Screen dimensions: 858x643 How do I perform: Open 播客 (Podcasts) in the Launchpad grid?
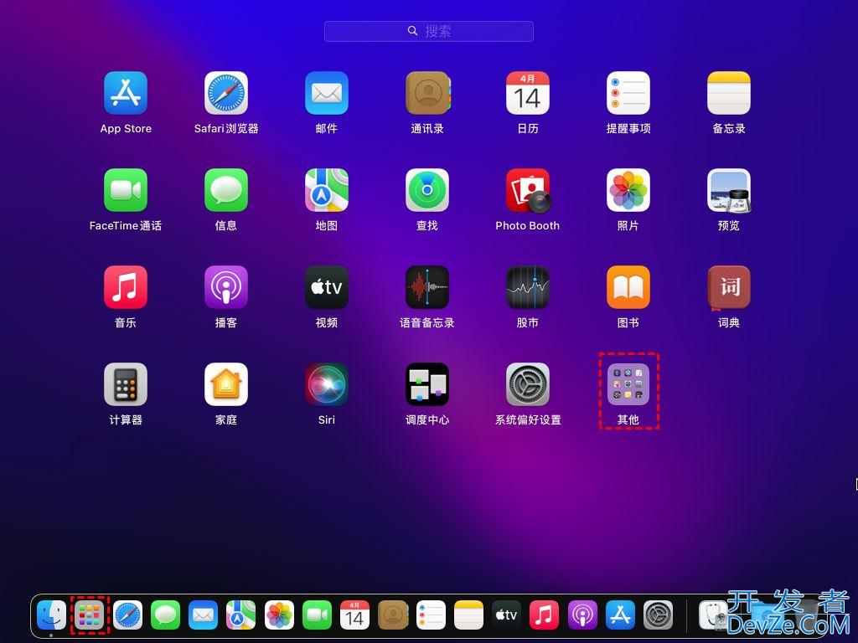click(x=226, y=288)
